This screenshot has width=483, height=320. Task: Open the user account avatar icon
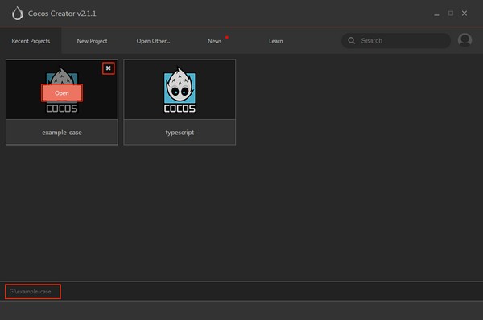tap(464, 40)
